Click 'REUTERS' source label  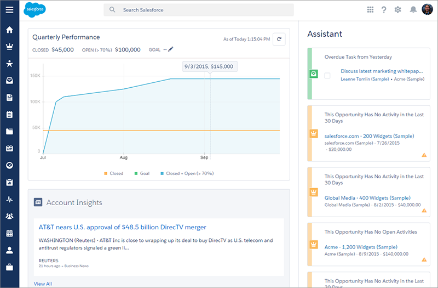pyautogui.click(x=48, y=261)
